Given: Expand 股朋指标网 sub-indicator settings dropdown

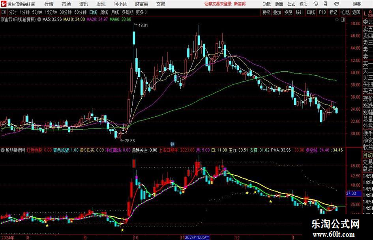Looking at the screenshot, I should coord(3,150).
